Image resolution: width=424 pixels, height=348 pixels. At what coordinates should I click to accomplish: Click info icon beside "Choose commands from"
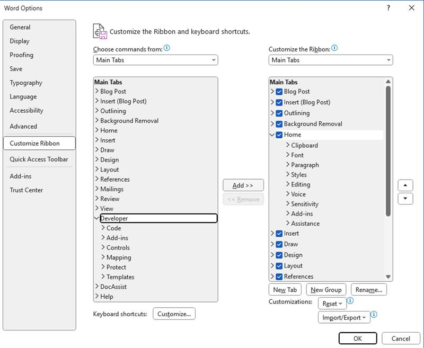[x=167, y=48]
